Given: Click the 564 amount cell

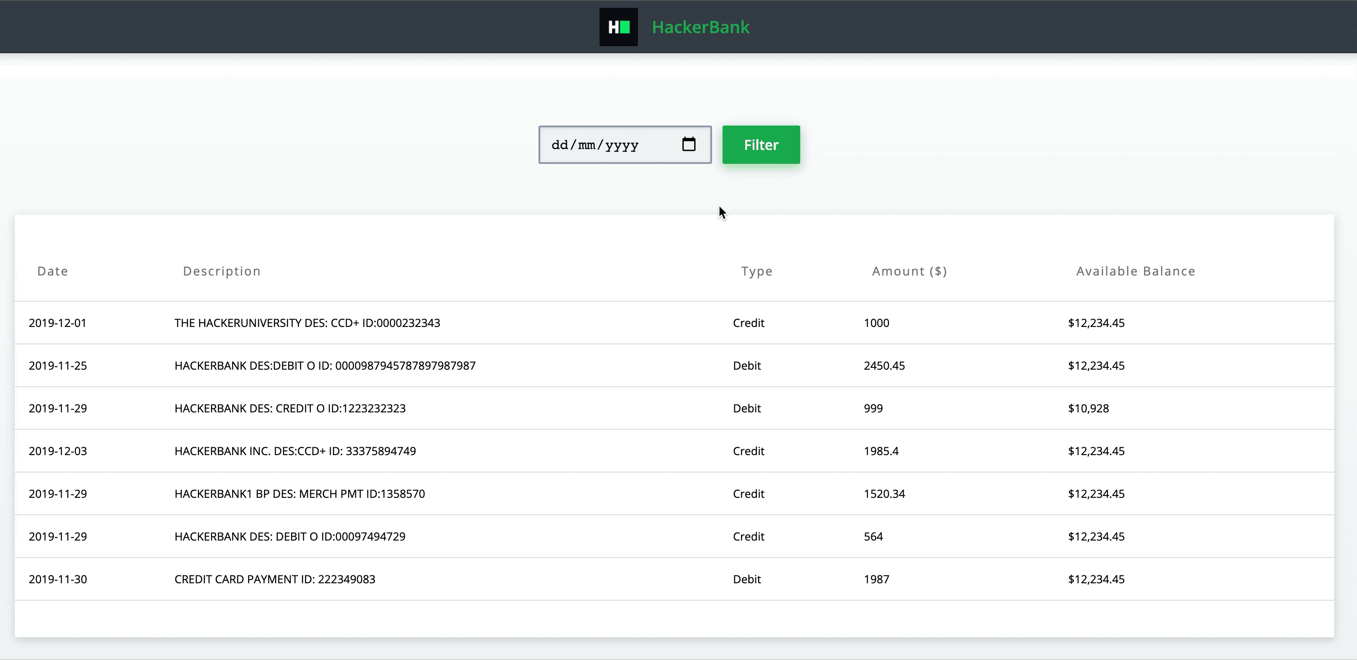Looking at the screenshot, I should tap(873, 536).
